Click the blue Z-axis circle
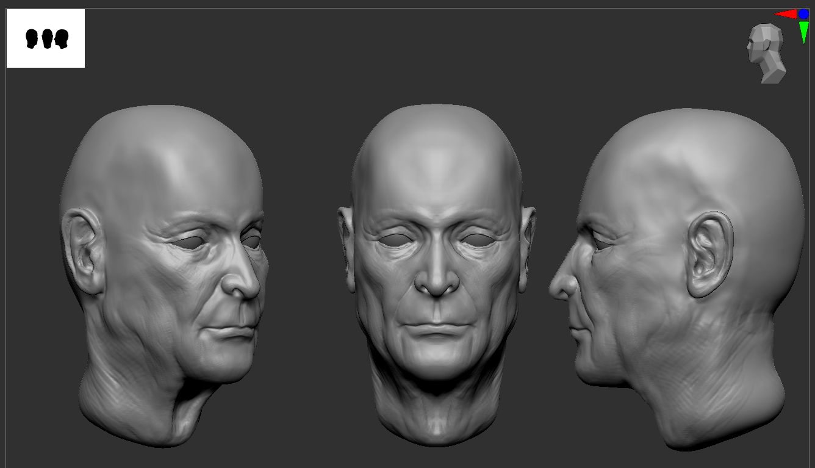This screenshot has width=815, height=468. point(803,14)
